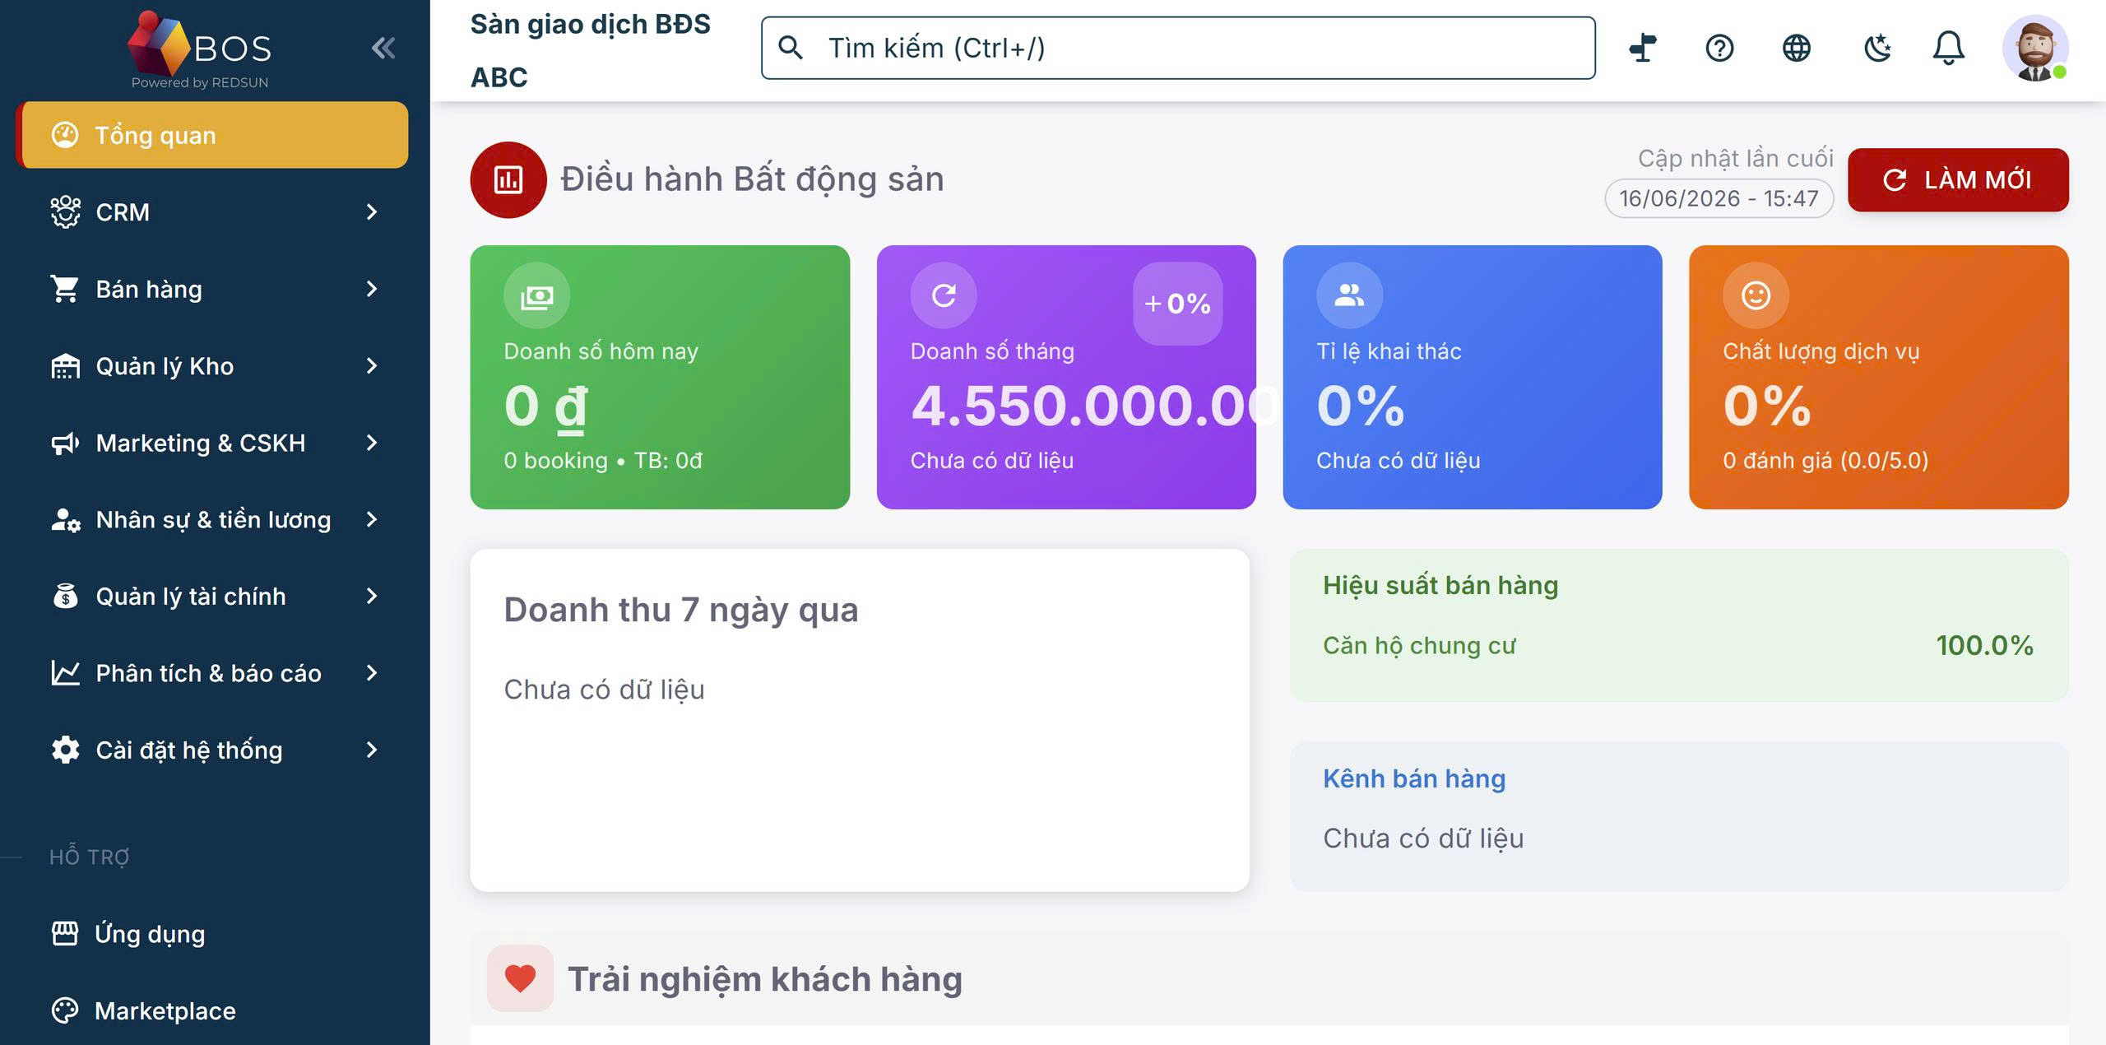Click the tài chính money bag icon
Screen dimensions: 2106x1045
tap(65, 597)
